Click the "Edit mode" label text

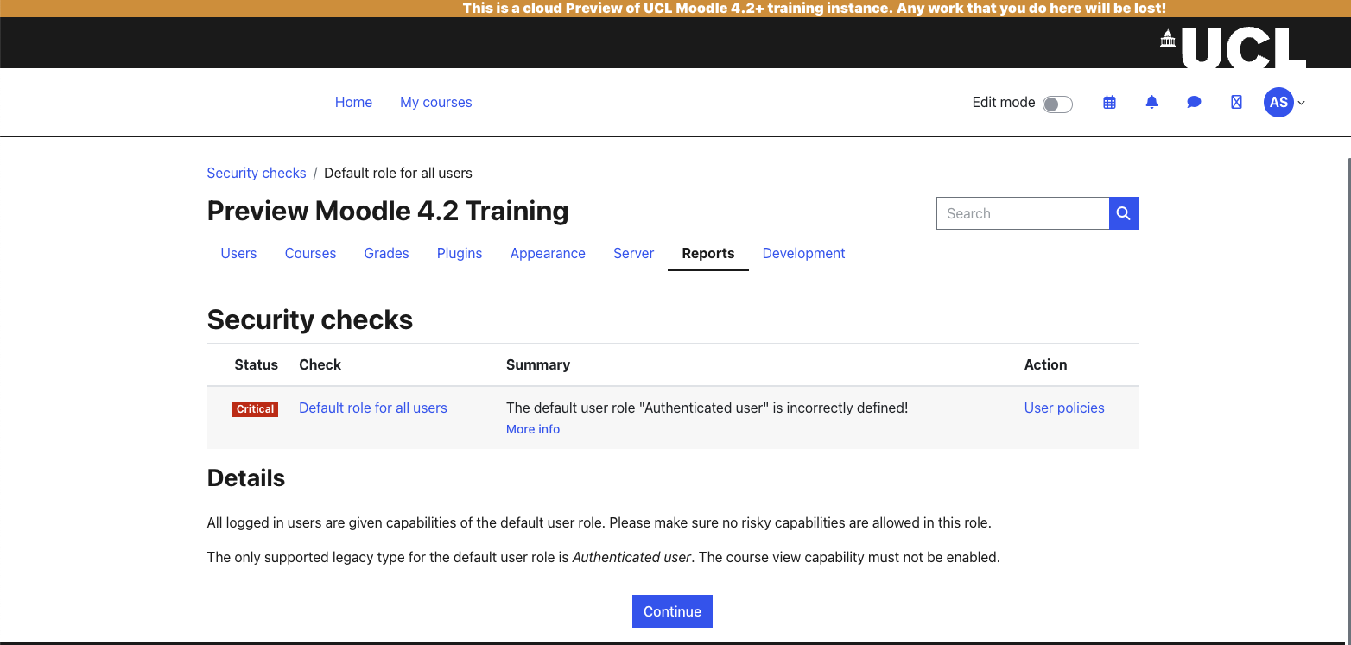pyautogui.click(x=1004, y=102)
